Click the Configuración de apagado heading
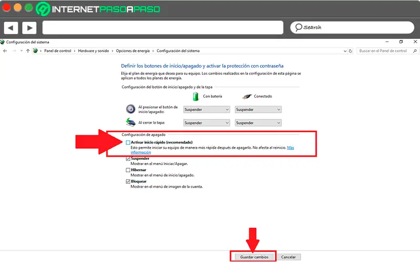This screenshot has width=420, height=262. (143, 135)
